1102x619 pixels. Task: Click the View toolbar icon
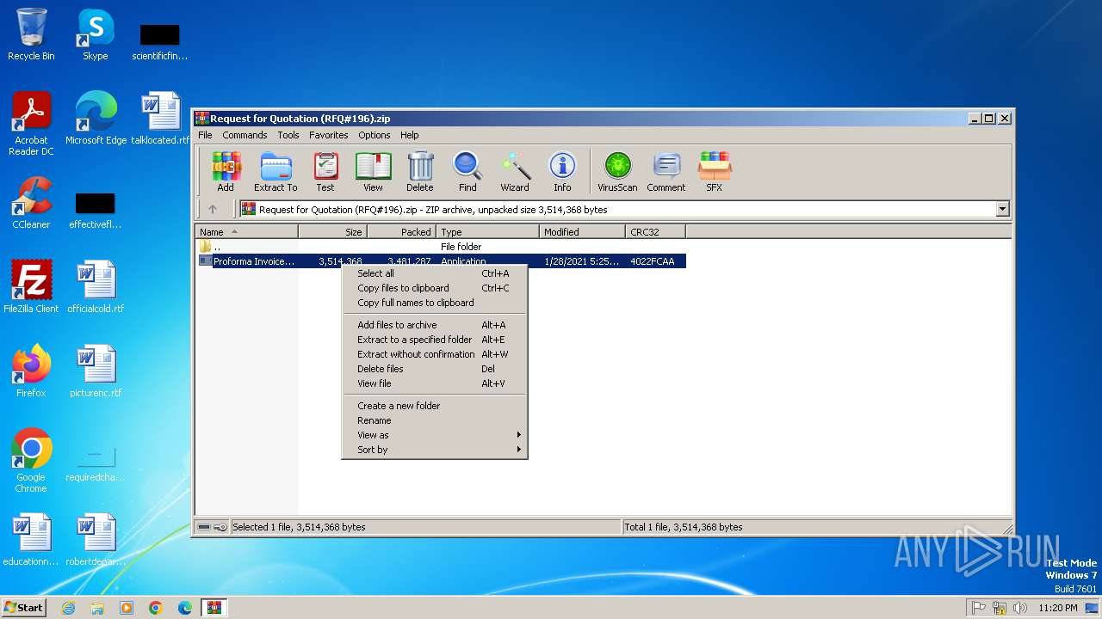373,172
